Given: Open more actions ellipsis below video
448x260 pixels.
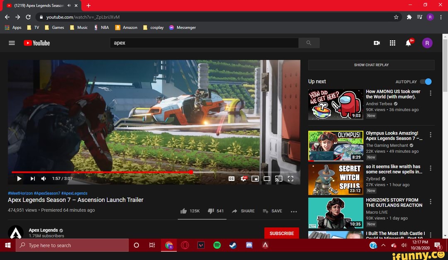Looking at the screenshot, I should (x=294, y=211).
